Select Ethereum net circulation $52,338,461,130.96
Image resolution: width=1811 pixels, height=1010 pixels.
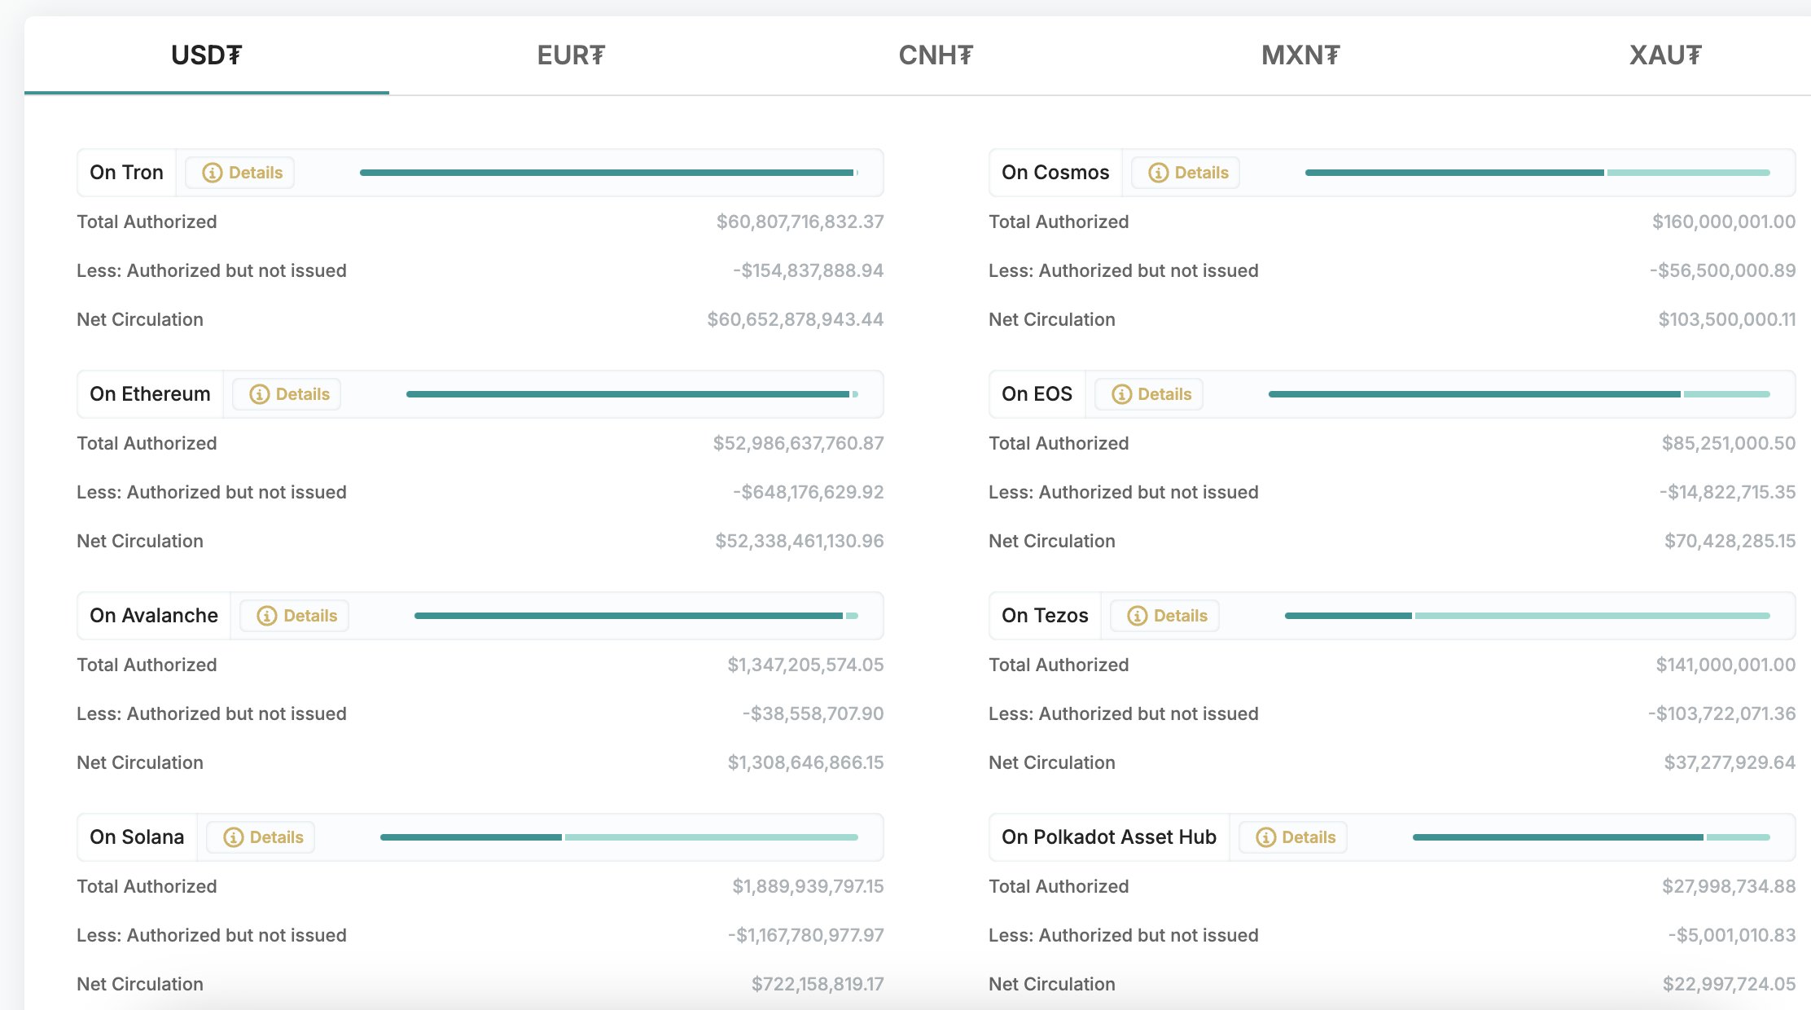tap(800, 541)
